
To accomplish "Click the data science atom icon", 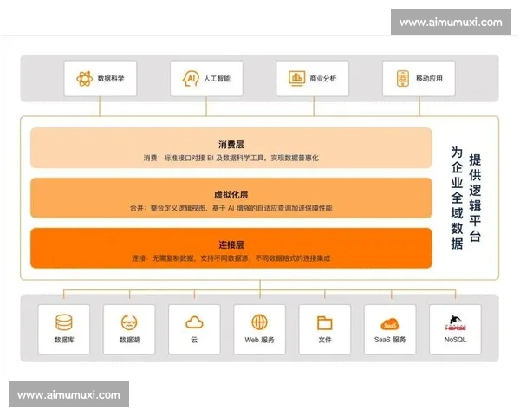I will tap(85, 79).
